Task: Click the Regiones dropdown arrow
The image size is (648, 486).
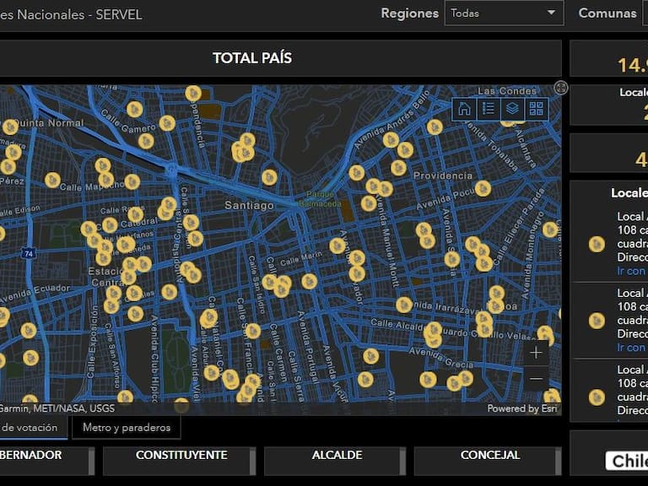Action: click(551, 13)
